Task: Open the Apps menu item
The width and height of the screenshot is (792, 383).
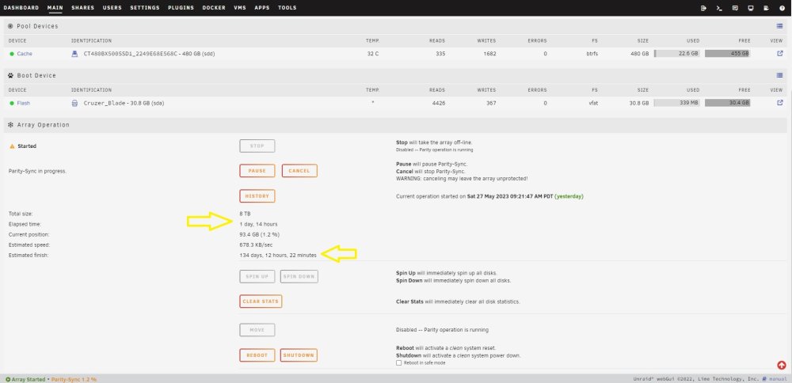Action: coord(262,8)
